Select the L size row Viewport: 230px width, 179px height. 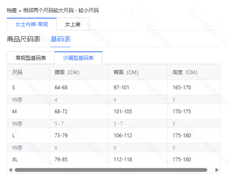pos(114,136)
